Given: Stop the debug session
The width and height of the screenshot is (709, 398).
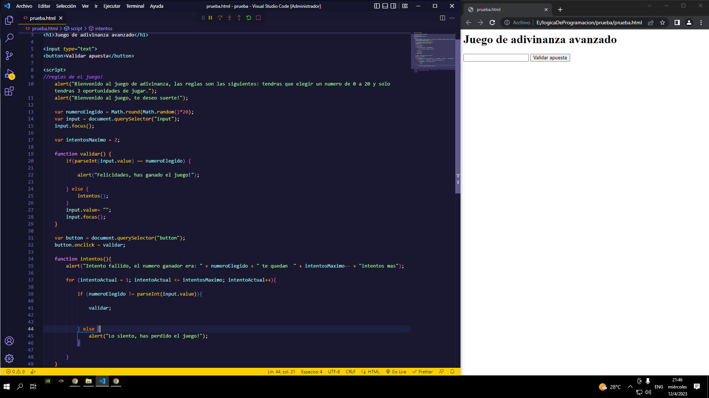Looking at the screenshot, I should click(x=258, y=18).
